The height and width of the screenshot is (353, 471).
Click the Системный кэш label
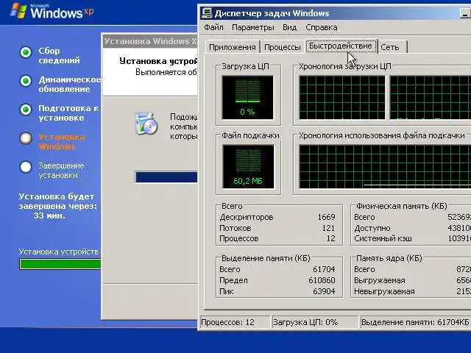(x=383, y=238)
